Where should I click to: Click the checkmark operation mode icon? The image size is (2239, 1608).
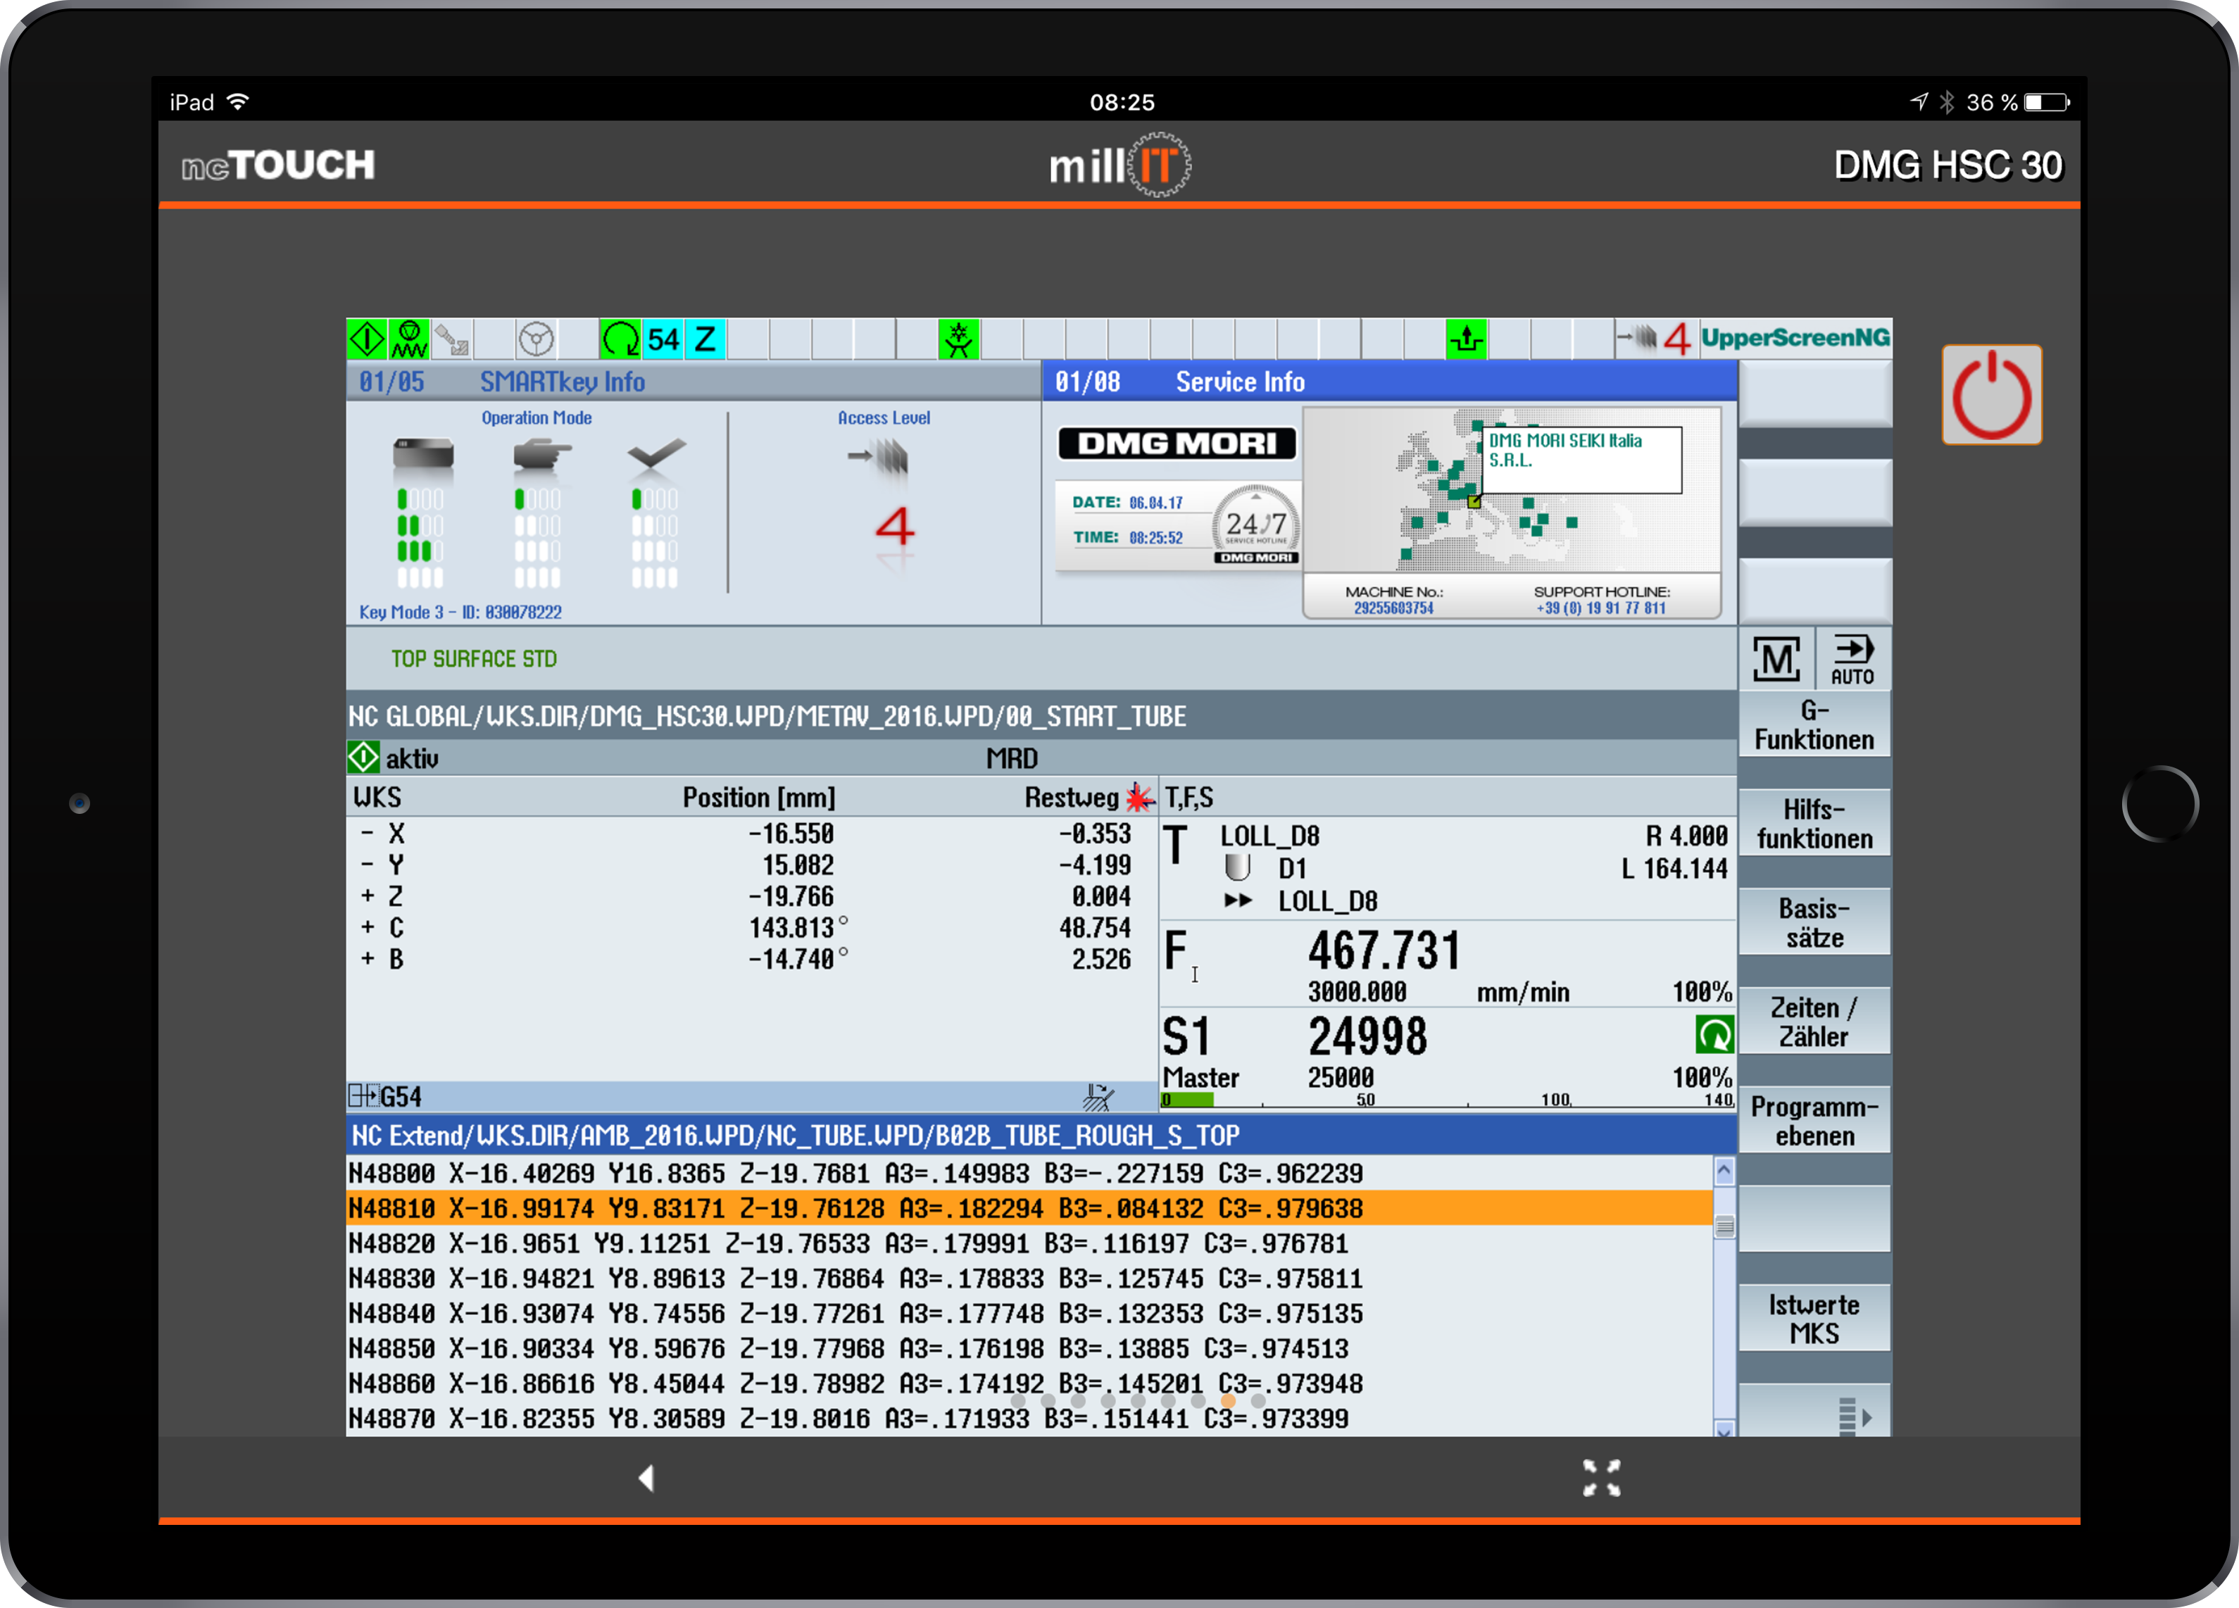point(656,454)
